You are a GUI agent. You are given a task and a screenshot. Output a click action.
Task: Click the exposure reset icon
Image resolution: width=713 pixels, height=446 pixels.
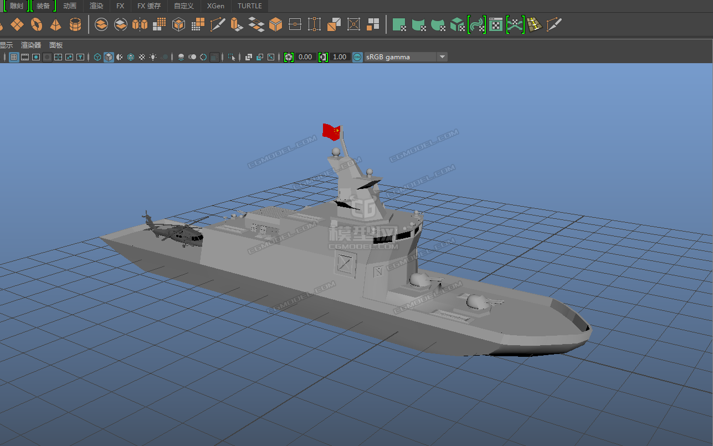pos(288,57)
